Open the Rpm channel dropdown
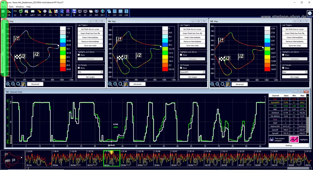The width and height of the screenshot is (313, 170). [x=295, y=72]
